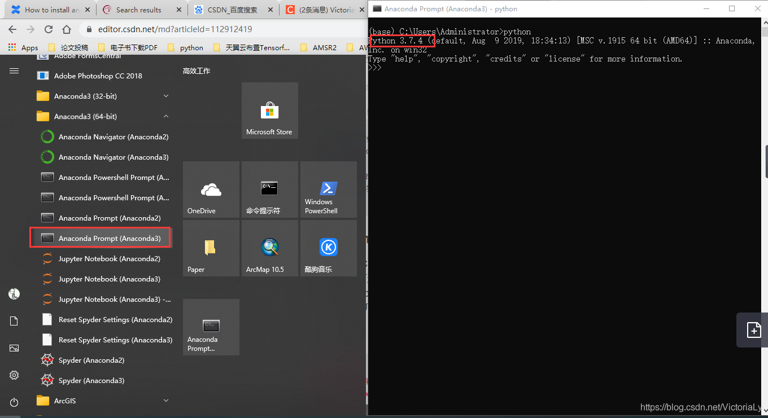Click the browser Home button
The height and width of the screenshot is (418, 768).
coord(67,29)
